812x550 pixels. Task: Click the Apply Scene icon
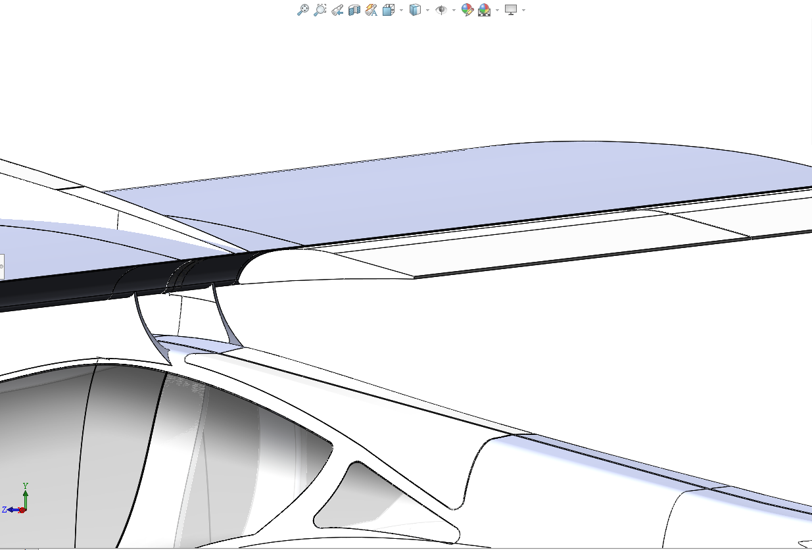coord(485,10)
